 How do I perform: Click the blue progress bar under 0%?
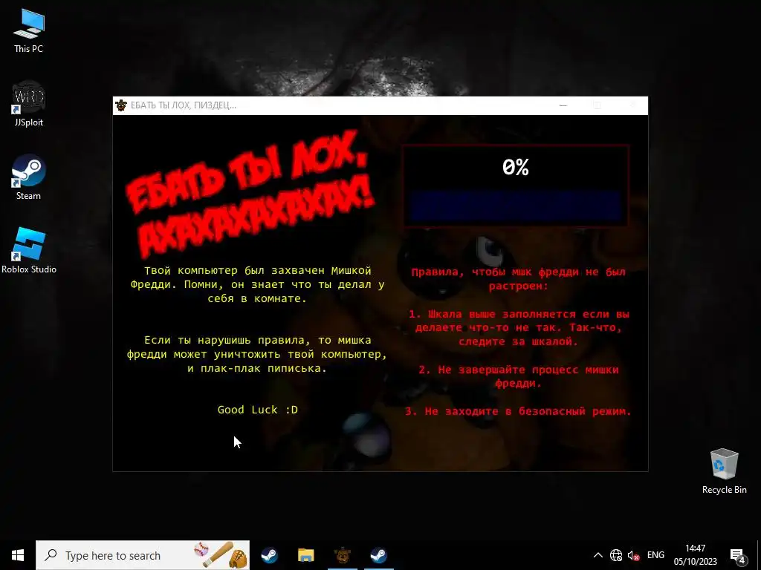515,206
